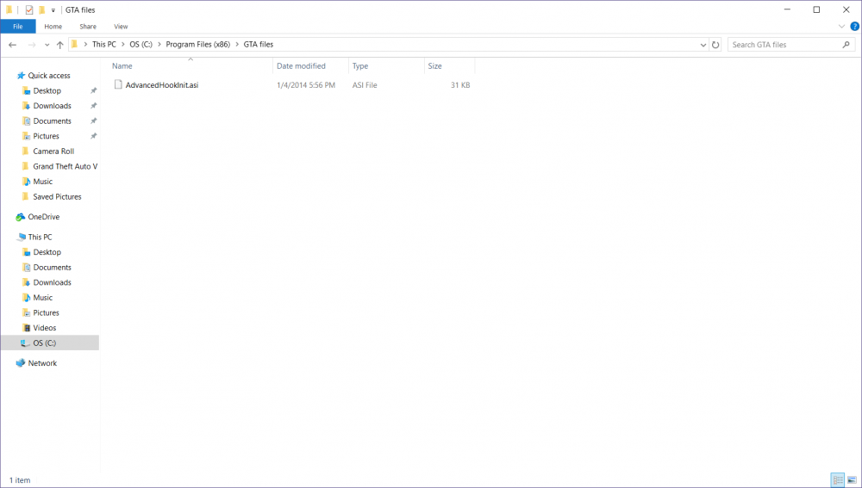The image size is (862, 488).
Task: Go up one folder level
Action: [60, 45]
